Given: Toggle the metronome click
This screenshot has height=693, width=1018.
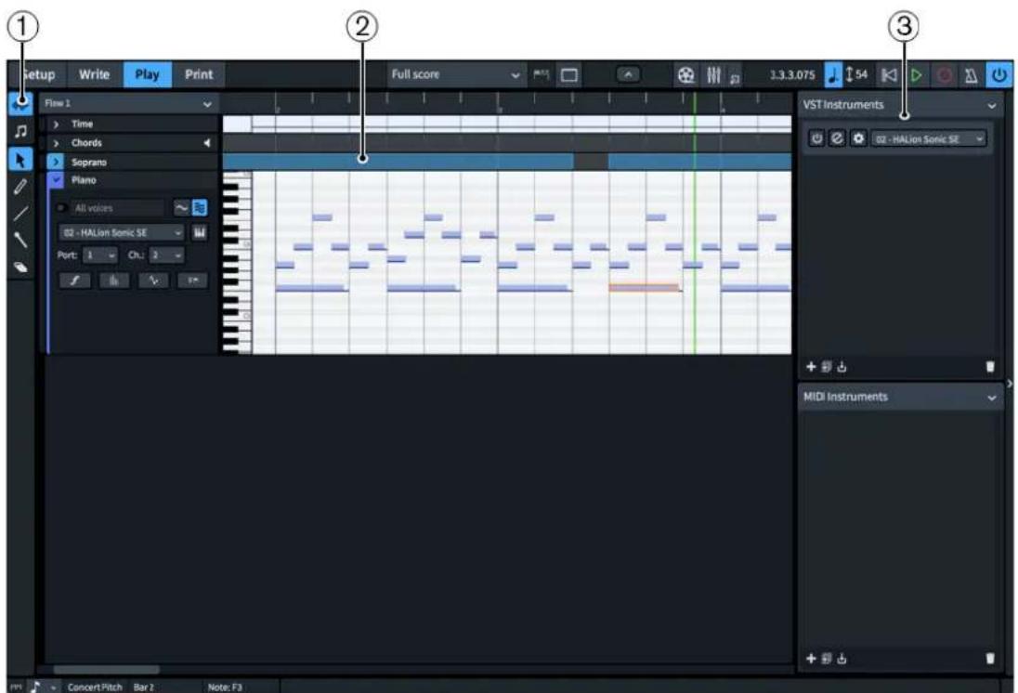Looking at the screenshot, I should (972, 75).
